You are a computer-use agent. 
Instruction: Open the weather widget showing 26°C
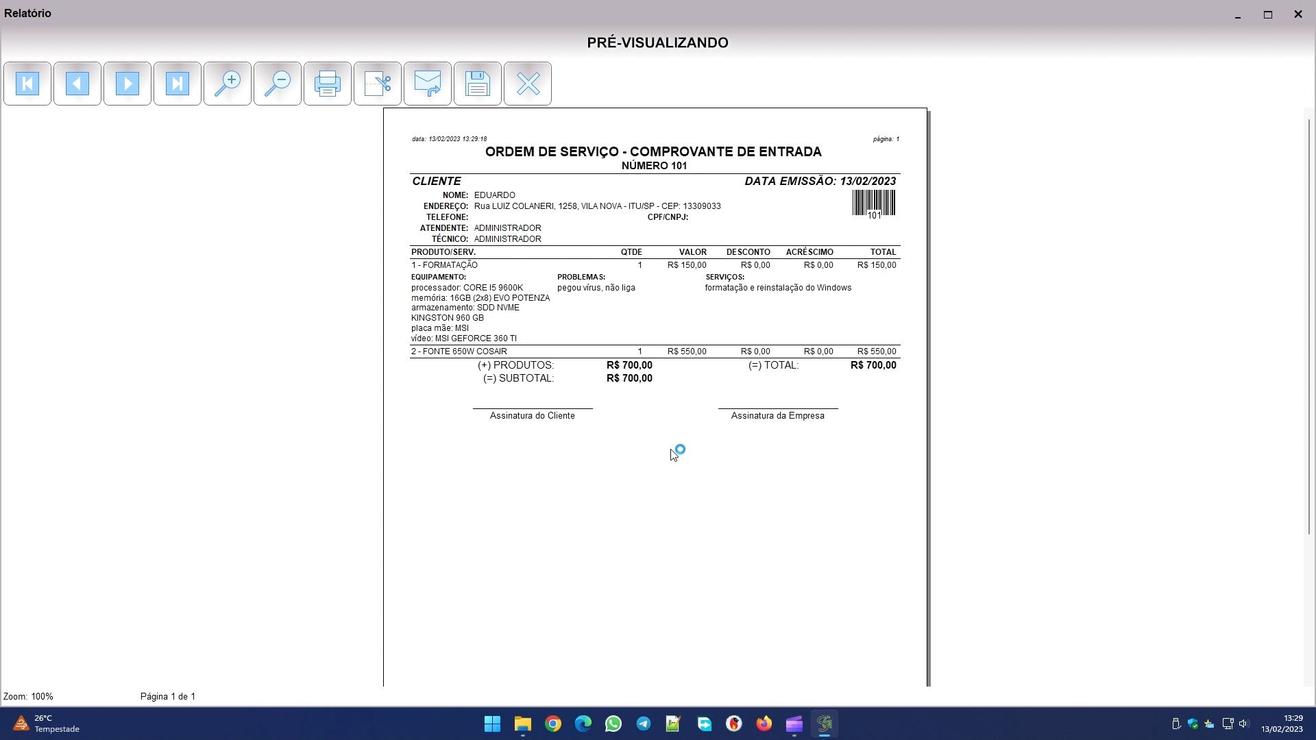(47, 724)
